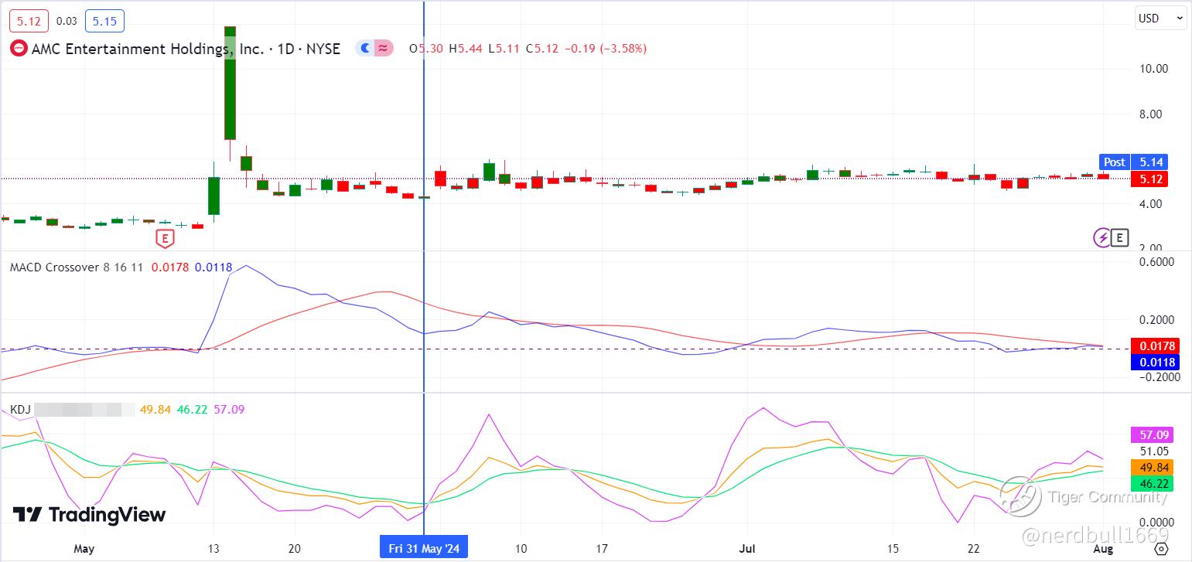Click the magenta 57.09 KDJ legend value
This screenshot has height=562, width=1192.
pos(229,410)
